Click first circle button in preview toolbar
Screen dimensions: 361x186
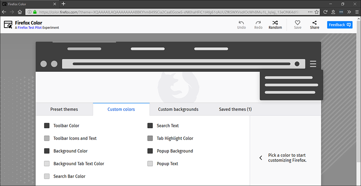[x=43, y=64]
